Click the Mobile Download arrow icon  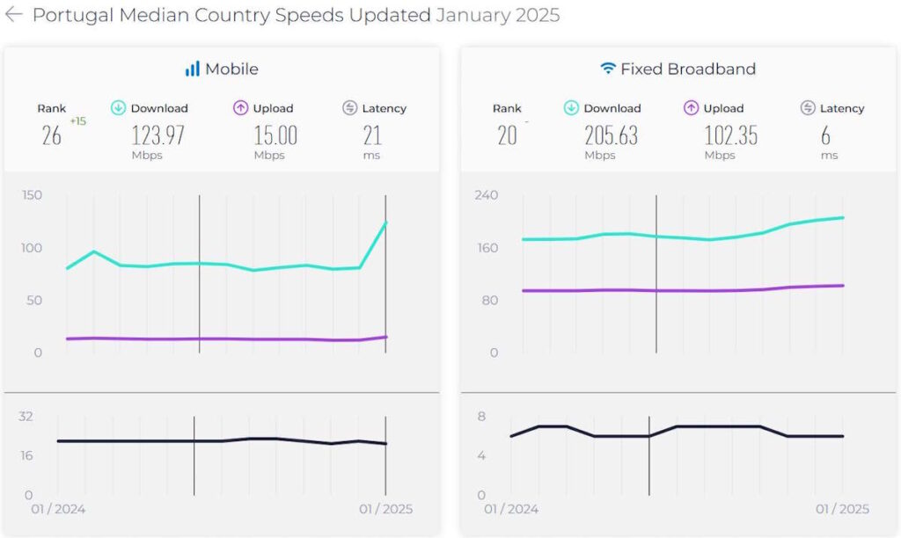coord(118,108)
